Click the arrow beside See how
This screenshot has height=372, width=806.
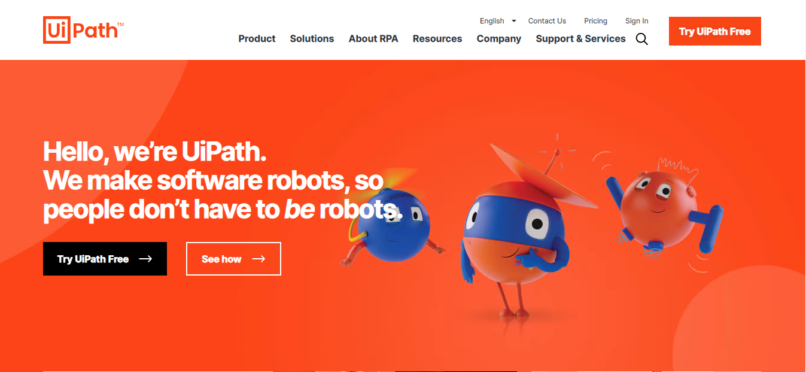coord(258,259)
